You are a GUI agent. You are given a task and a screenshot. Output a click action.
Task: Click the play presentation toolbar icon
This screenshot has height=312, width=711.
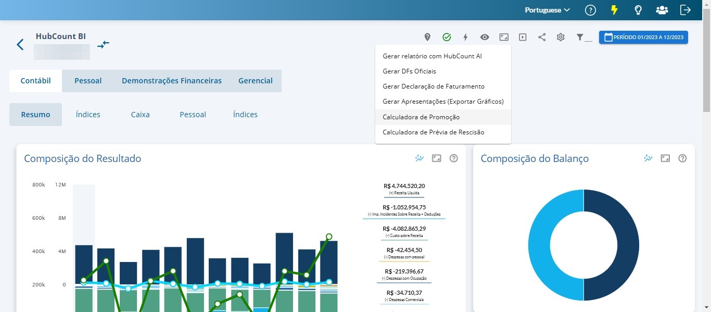pyautogui.click(x=523, y=37)
